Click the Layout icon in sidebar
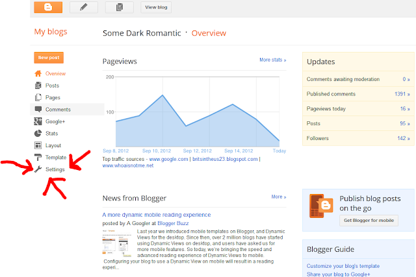 point(38,145)
